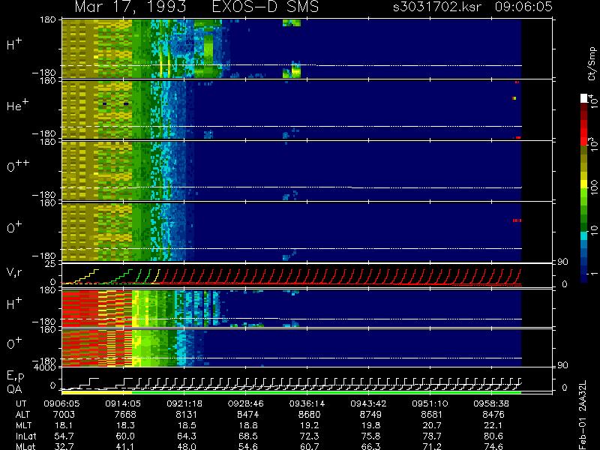This screenshot has height=450, width=600.
Task: Click the yellow segment of the QA bar
Action: (x=97, y=392)
